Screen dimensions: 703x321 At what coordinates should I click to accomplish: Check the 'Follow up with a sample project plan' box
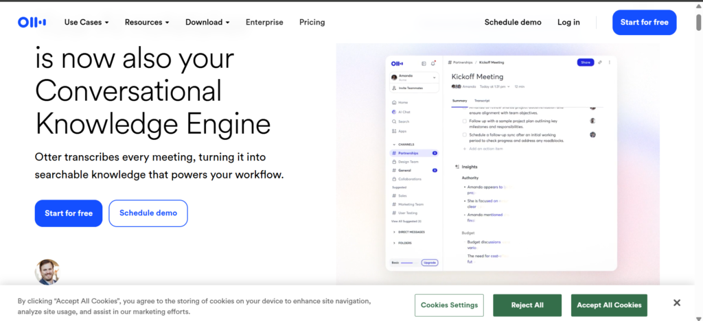click(x=465, y=121)
